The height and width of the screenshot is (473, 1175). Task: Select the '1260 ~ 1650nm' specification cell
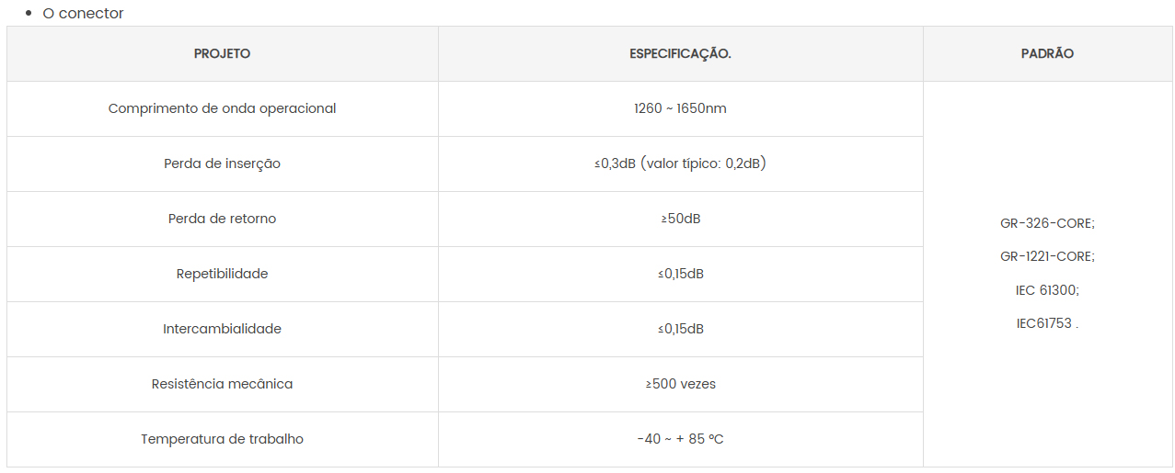point(680,108)
